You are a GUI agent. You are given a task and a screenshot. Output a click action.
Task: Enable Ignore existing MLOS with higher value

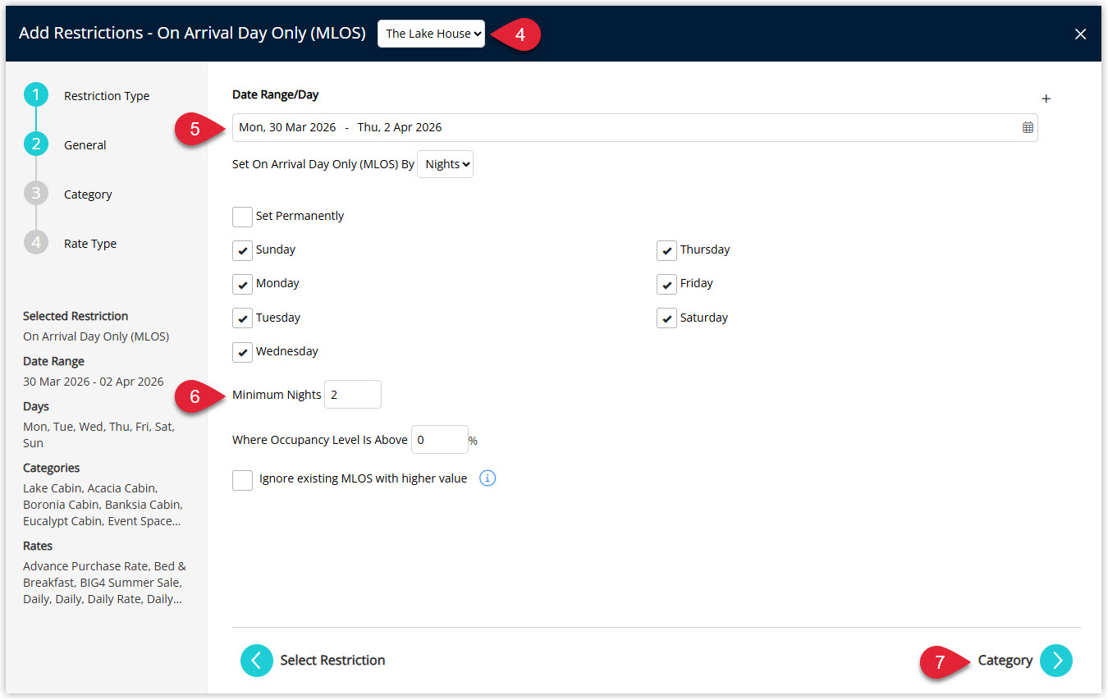(242, 479)
